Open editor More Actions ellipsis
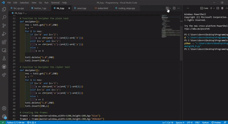The width and height of the screenshot is (228, 124). 179,8
